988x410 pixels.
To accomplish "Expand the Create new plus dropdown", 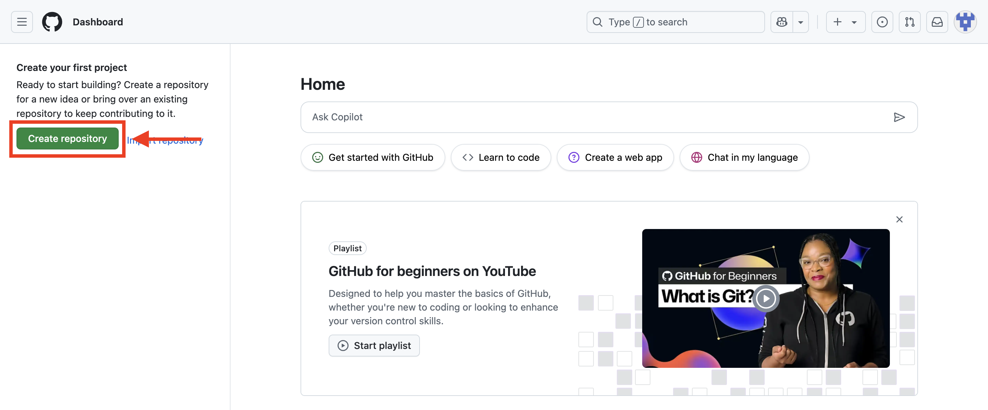I will pos(854,22).
